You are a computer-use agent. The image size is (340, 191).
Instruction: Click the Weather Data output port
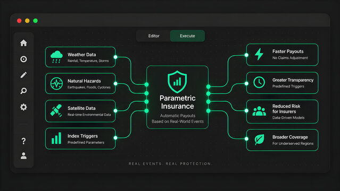tap(115, 57)
